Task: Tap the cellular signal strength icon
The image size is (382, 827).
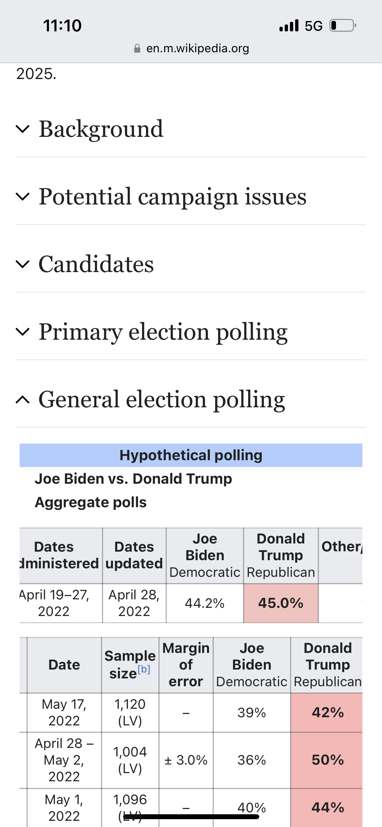Action: (x=289, y=25)
